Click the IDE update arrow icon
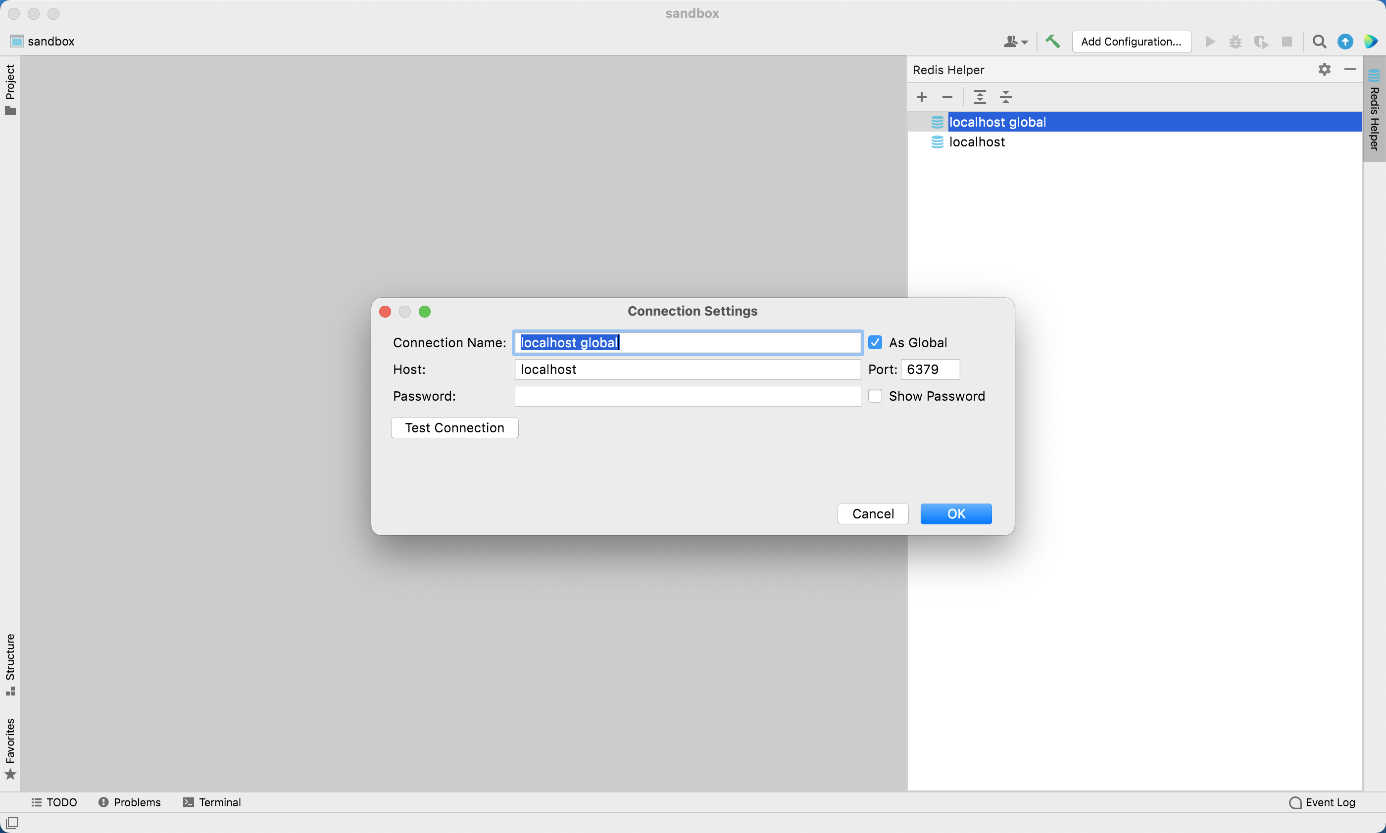 point(1345,42)
